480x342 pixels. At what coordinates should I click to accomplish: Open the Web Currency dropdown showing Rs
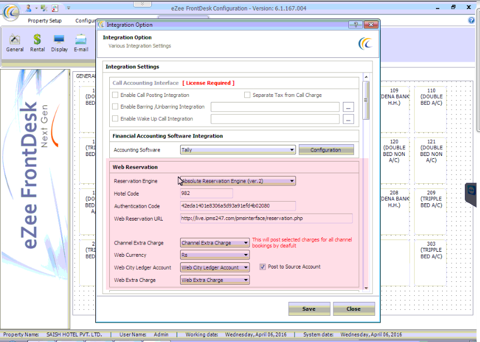215,255
